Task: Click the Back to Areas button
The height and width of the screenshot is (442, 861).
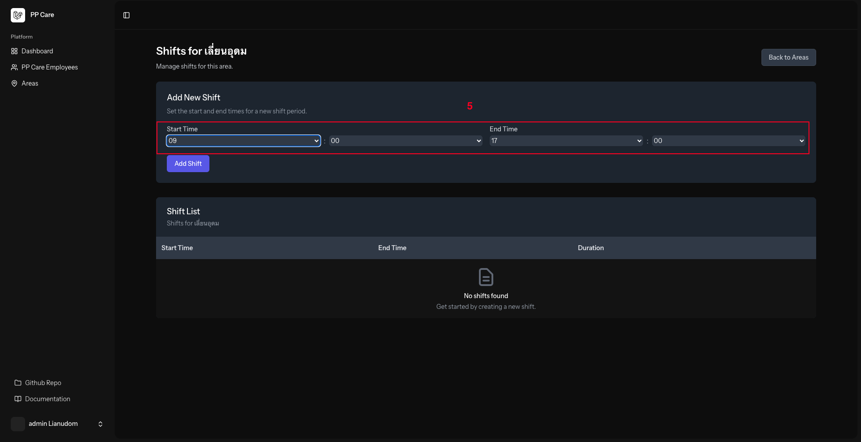Action: [788, 57]
